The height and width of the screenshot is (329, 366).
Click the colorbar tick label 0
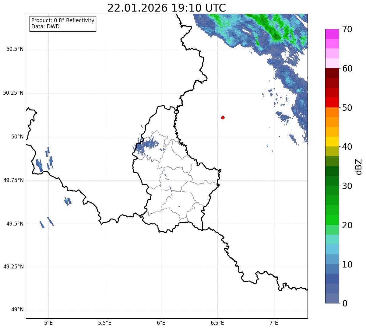345,303
